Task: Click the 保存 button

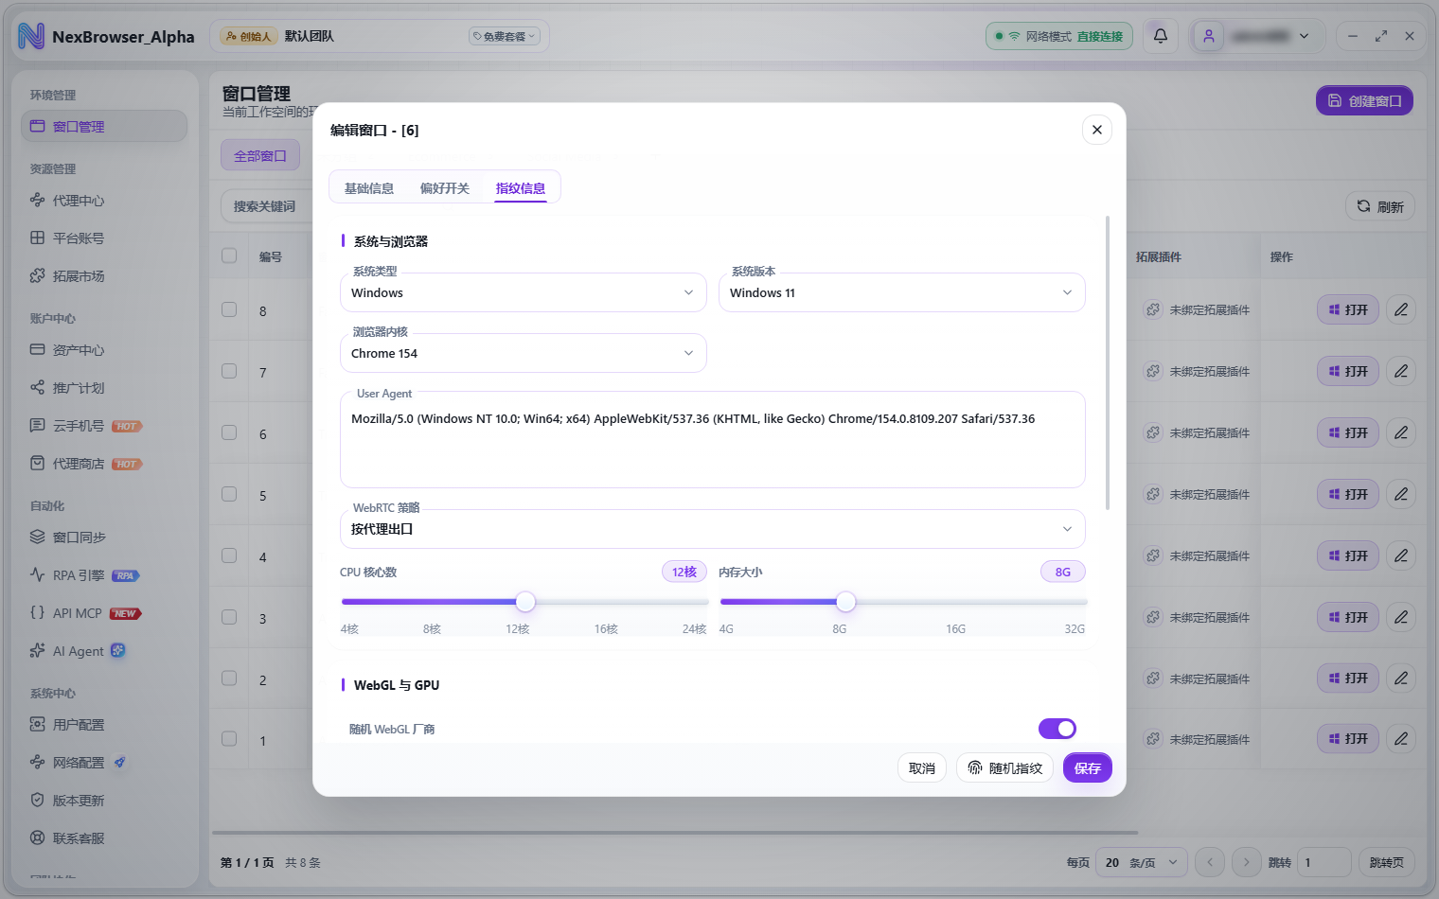Action: (x=1088, y=768)
